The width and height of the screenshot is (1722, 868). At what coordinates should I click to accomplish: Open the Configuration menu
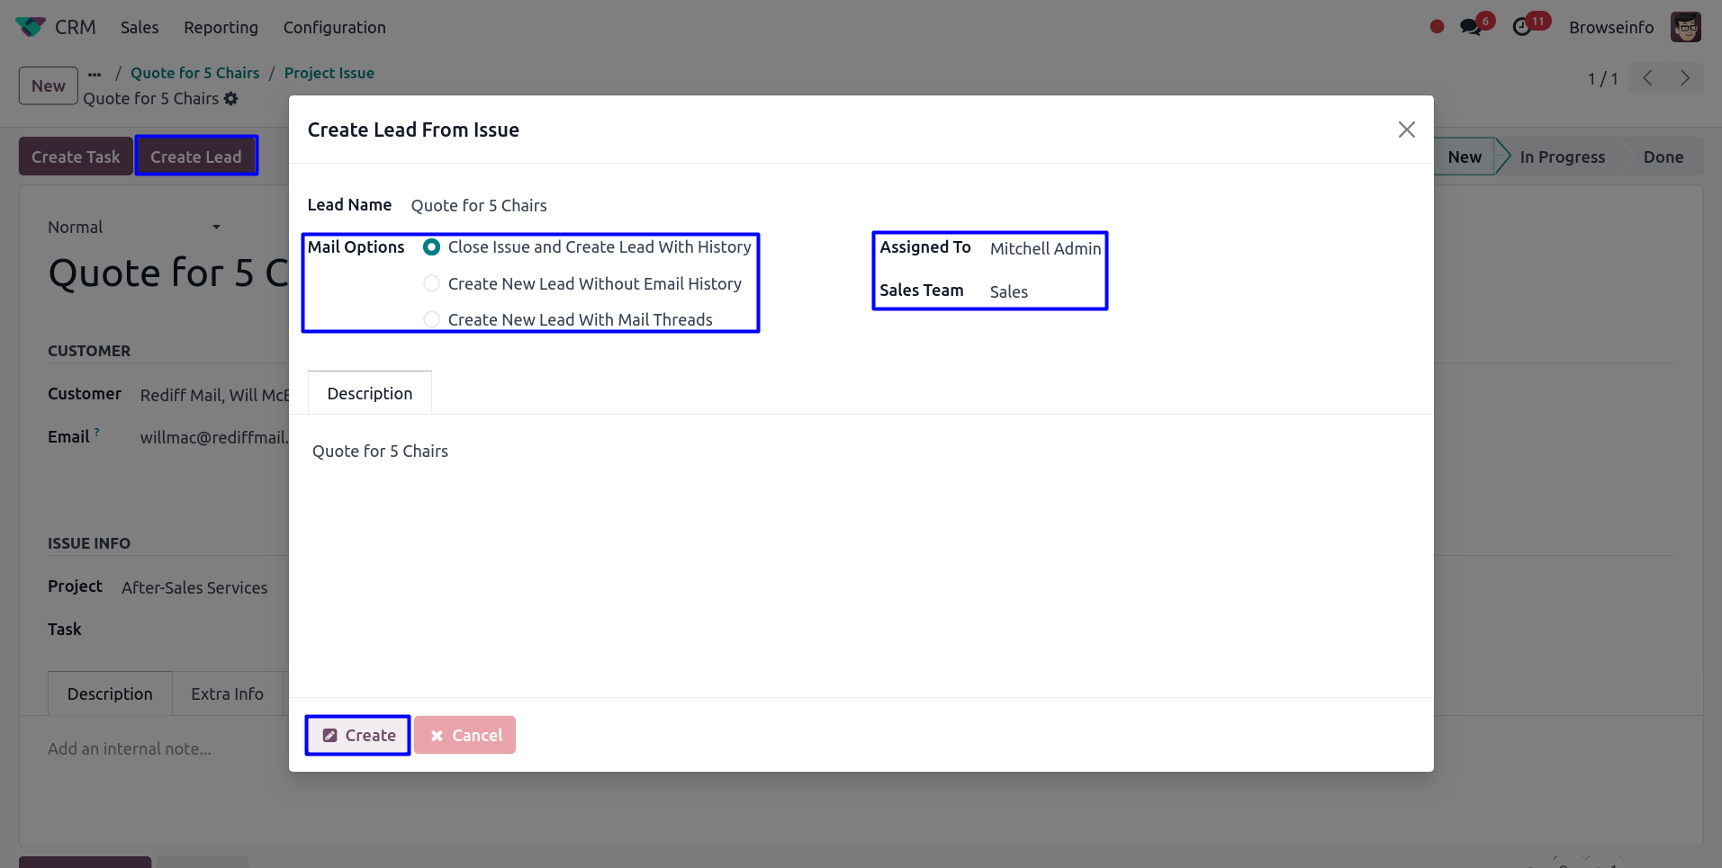tap(334, 27)
